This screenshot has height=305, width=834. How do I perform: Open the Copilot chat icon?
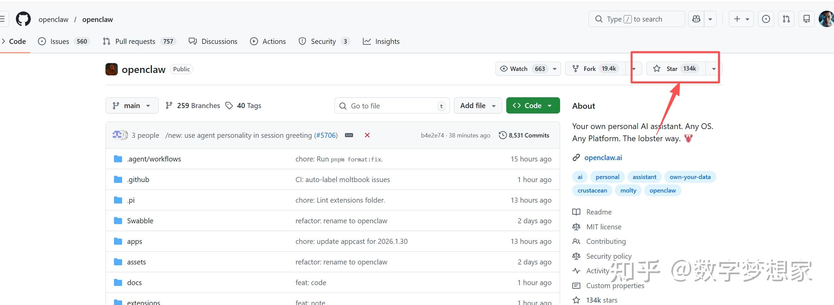click(696, 19)
